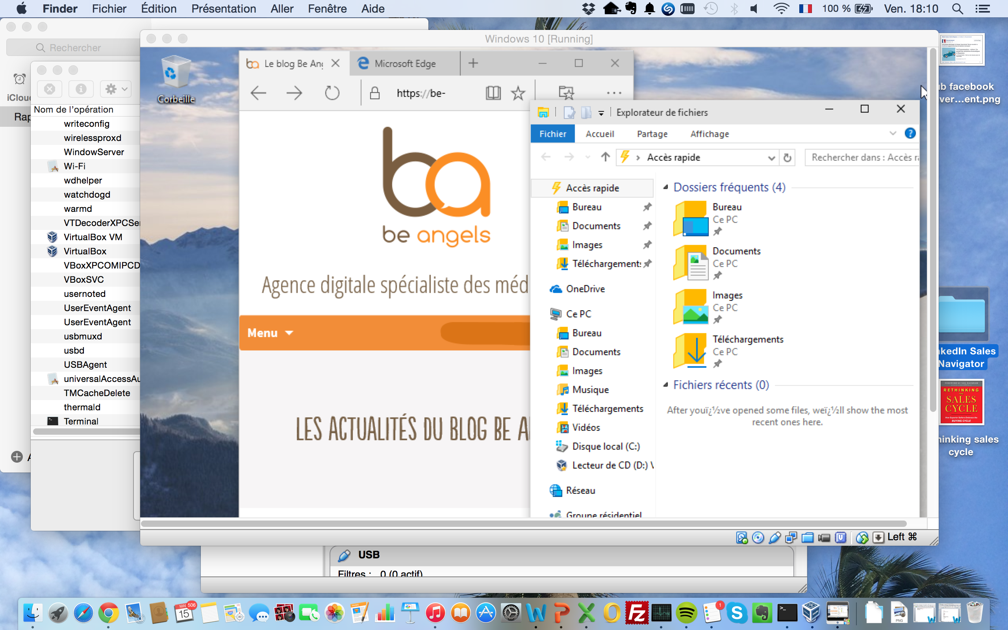
Task: Click Activity Monitor inspect info button
Action: click(81, 89)
